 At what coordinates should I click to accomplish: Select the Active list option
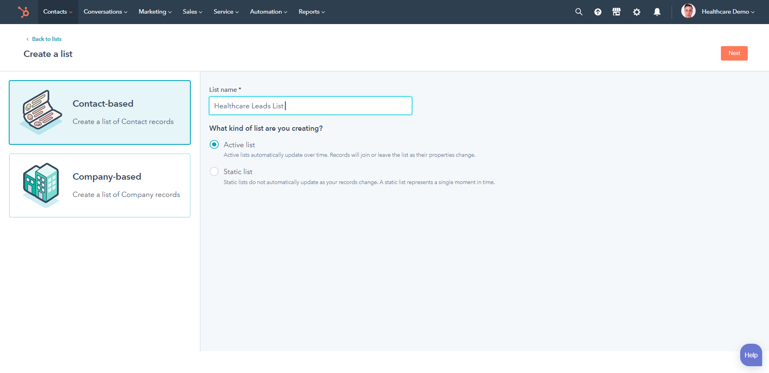coord(214,144)
